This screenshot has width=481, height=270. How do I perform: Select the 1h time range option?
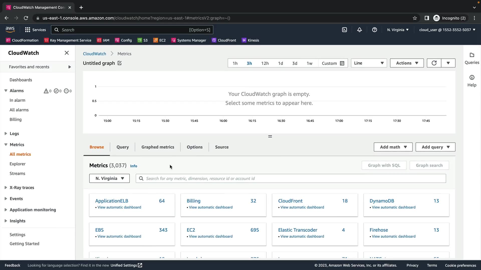(x=235, y=63)
